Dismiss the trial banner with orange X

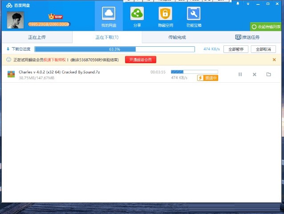(x=274, y=60)
